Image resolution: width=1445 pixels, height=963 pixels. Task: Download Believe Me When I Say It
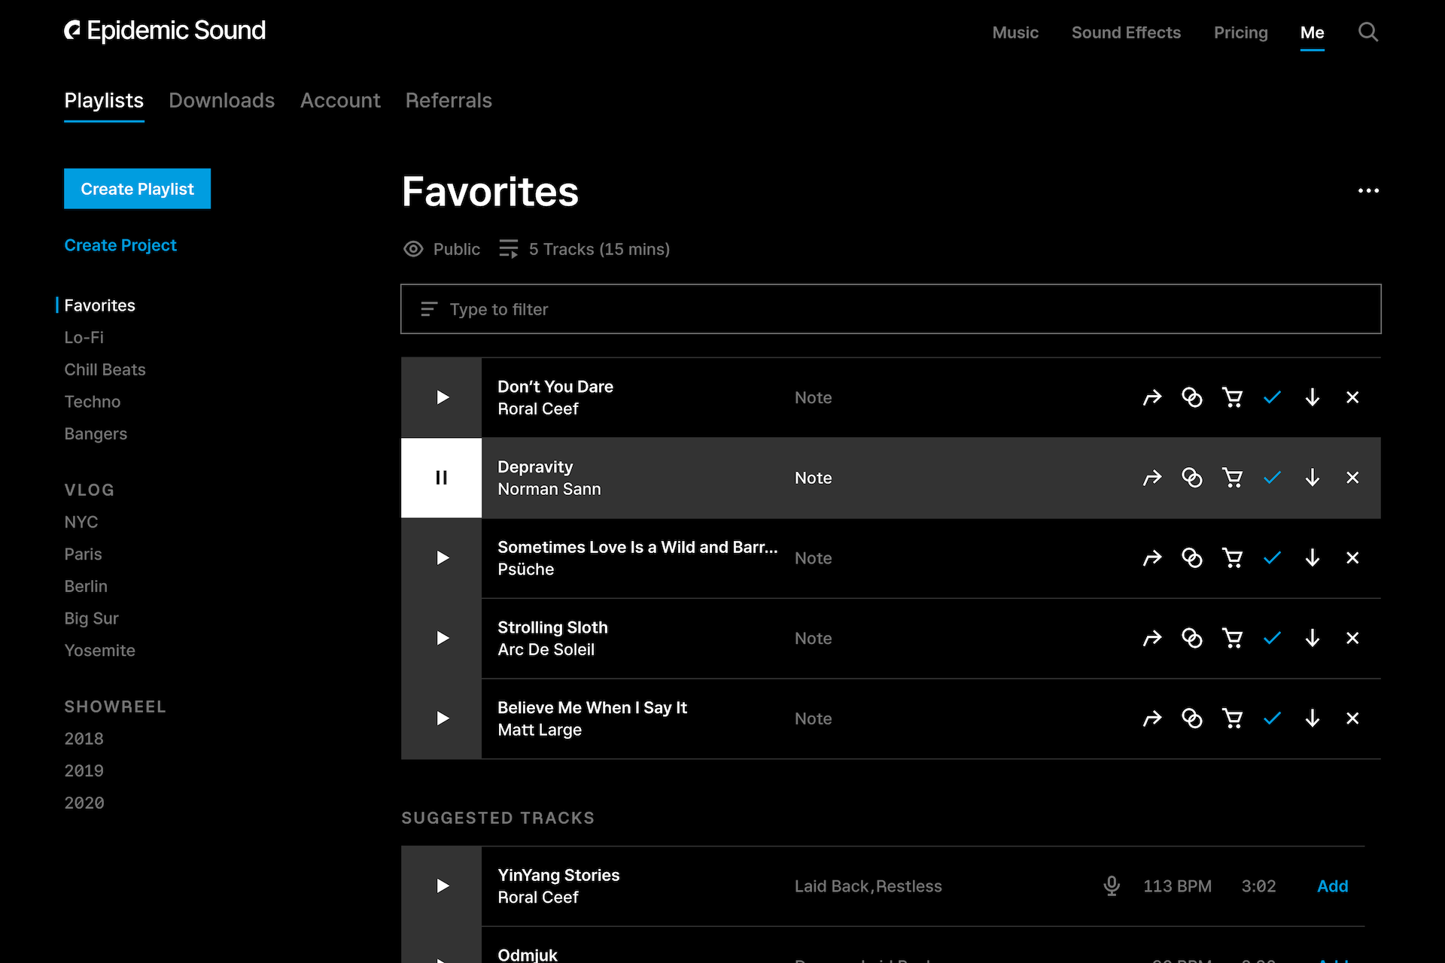pos(1313,718)
